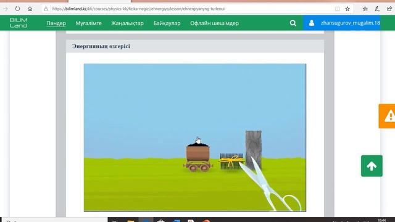Screen dimensions: 395x222
Task: Click the BILIM Land logo
Action: tap(18, 23)
